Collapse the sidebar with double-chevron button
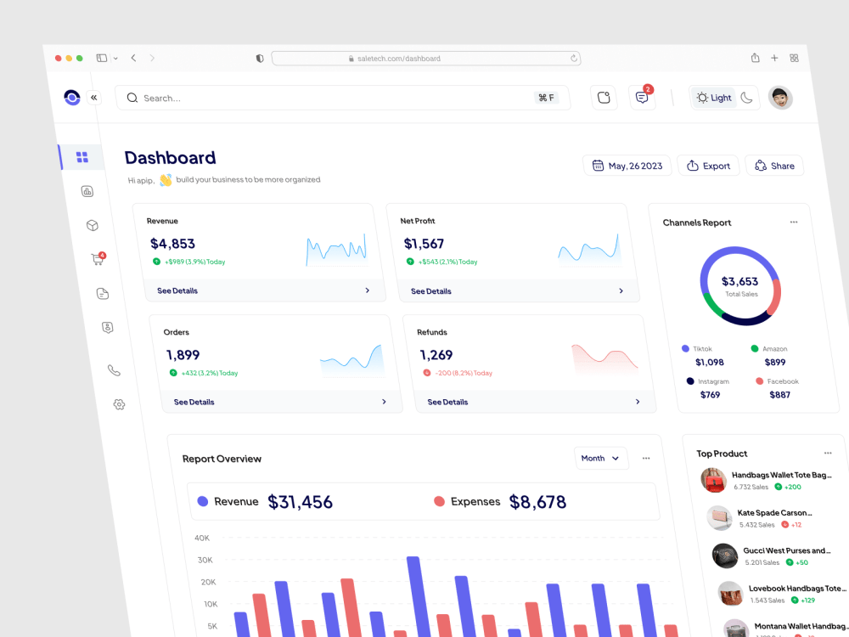Screen dimensions: 849x637 click(x=94, y=98)
